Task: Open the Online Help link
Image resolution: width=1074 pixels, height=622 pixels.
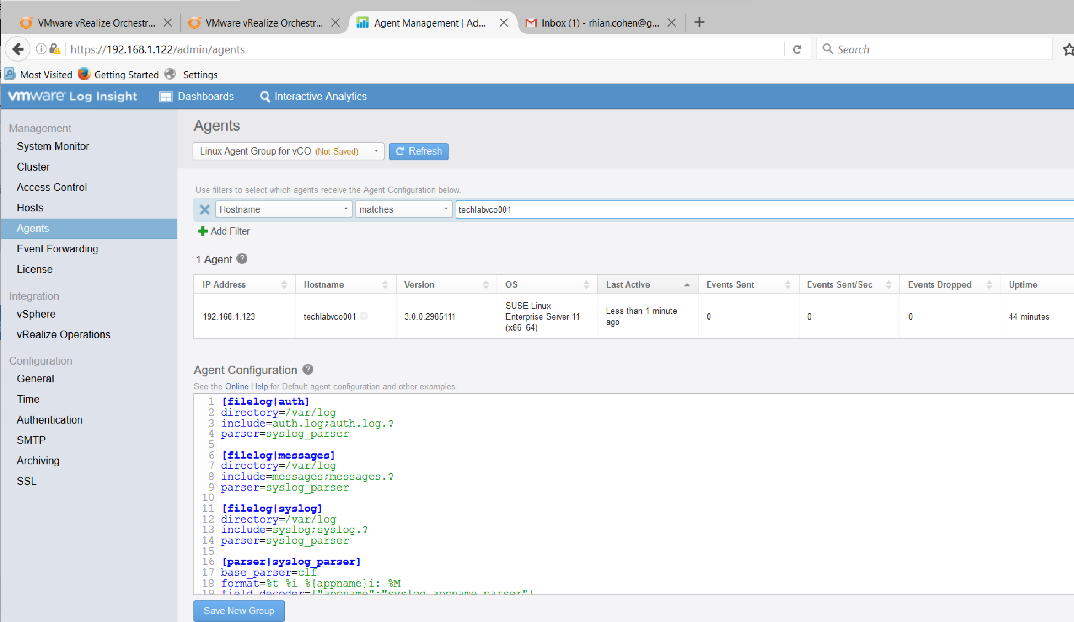Action: point(247,386)
